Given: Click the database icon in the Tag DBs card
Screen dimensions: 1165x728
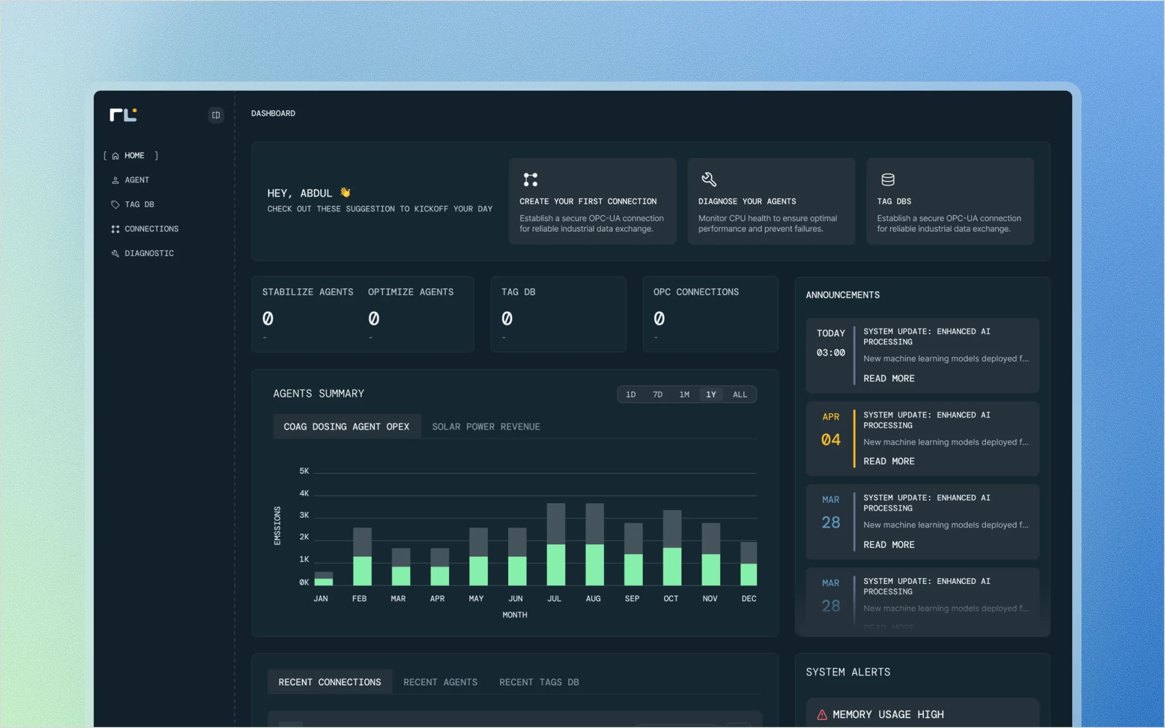Looking at the screenshot, I should click(x=888, y=180).
